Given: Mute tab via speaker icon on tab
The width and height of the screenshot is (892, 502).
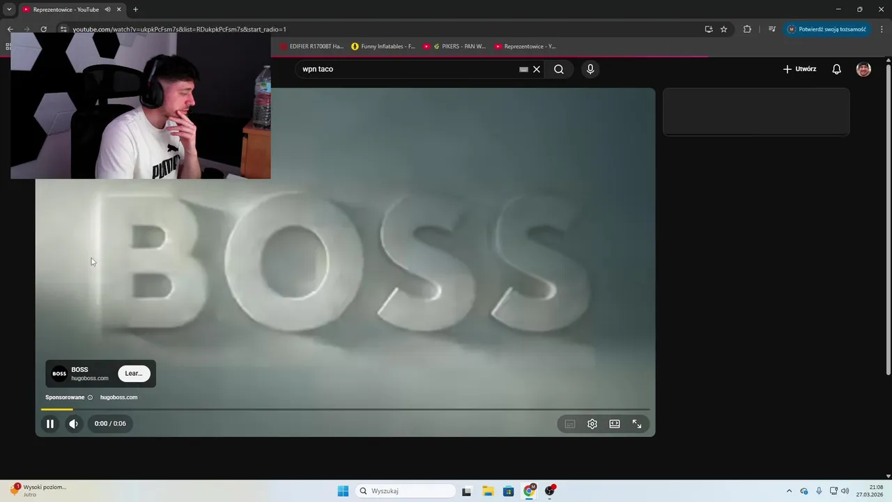Looking at the screenshot, I should click(108, 10).
